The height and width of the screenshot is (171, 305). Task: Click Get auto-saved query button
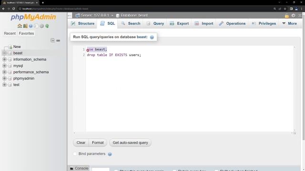pyautogui.click(x=130, y=142)
